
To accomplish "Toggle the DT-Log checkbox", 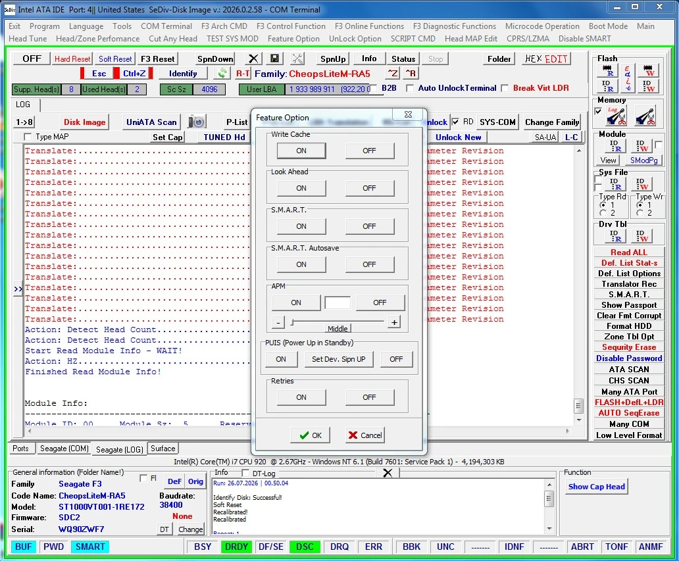I will point(245,473).
